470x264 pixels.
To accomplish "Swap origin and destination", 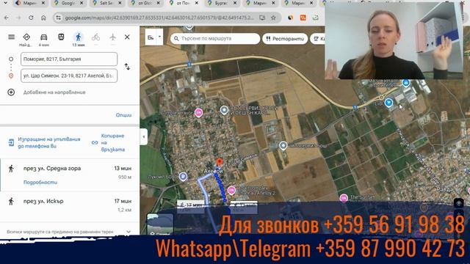I will click(127, 67).
